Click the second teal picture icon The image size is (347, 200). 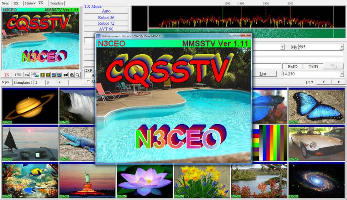[59, 75]
